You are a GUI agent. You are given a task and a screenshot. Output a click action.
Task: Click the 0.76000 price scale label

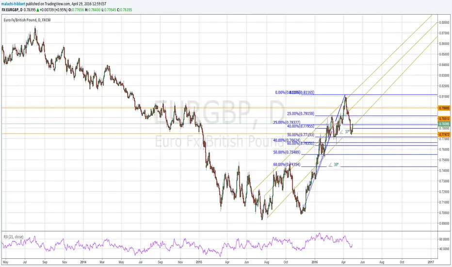click(x=444, y=149)
